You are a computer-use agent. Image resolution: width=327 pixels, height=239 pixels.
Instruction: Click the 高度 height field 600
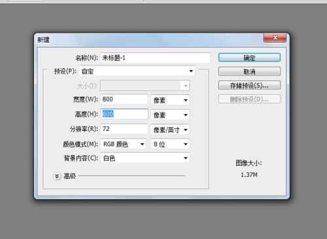pyautogui.click(x=124, y=114)
